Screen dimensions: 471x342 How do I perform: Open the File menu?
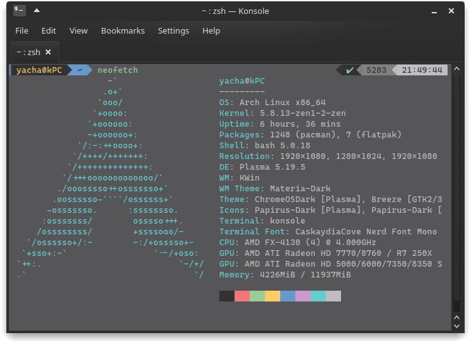click(22, 31)
